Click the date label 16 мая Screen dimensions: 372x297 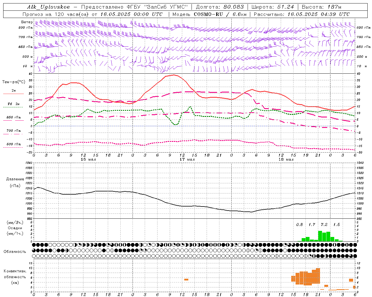[88, 160]
